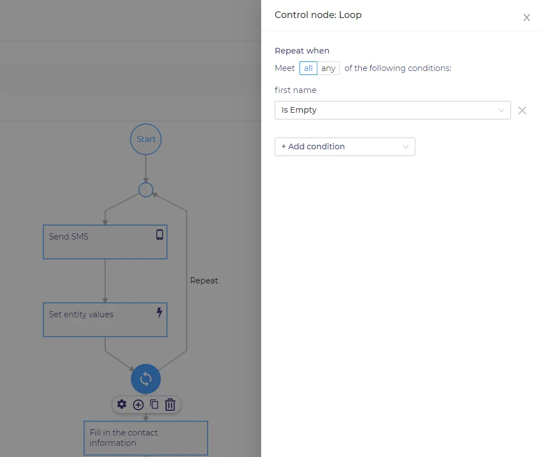Choose the 'all' conditions option
Viewport: 542px width, 457px height.
[308, 68]
